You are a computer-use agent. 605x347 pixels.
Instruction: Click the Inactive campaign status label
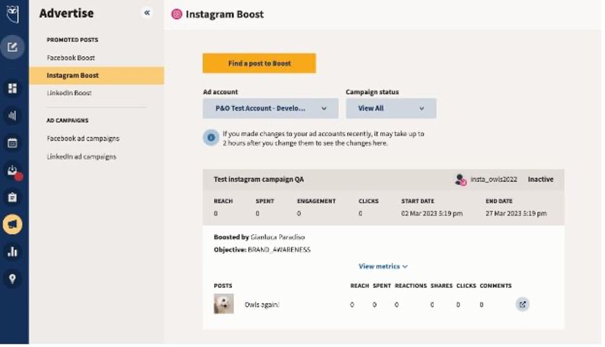540,179
